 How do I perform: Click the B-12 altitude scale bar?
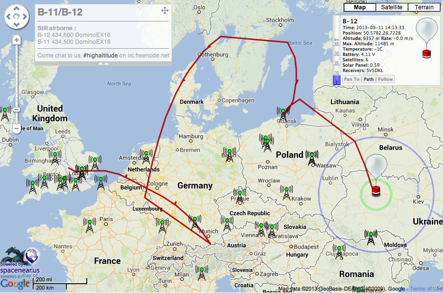336,50
